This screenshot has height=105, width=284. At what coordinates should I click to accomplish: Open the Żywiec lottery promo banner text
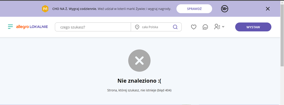pyautogui.click(x=111, y=9)
